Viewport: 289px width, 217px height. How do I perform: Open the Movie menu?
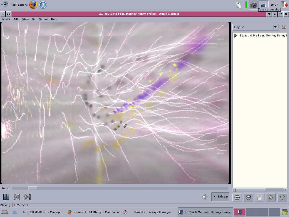pyautogui.click(x=6, y=19)
